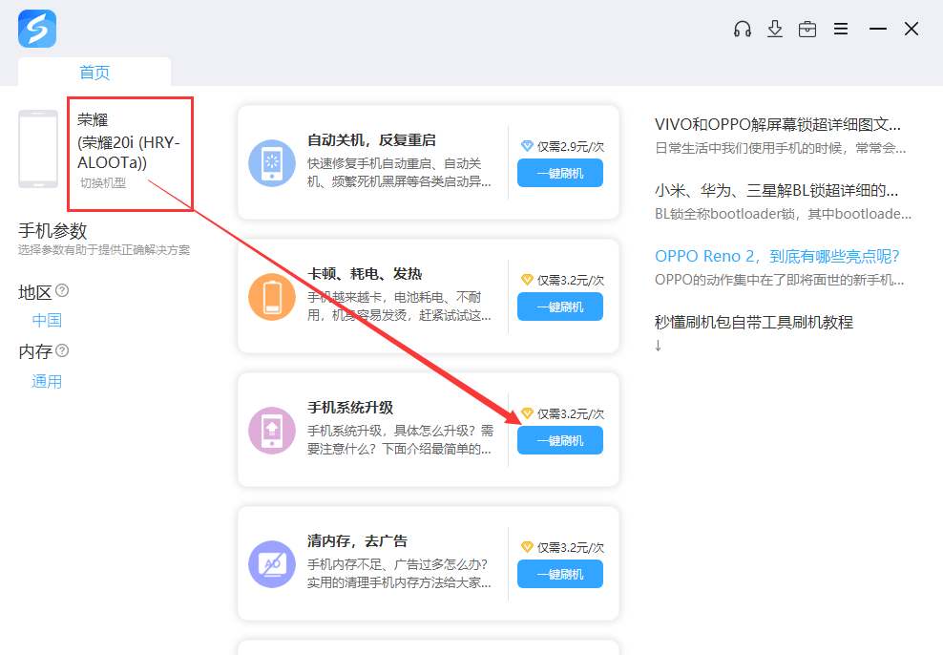Click the gold diamond beside 清内存 price

pyautogui.click(x=527, y=547)
